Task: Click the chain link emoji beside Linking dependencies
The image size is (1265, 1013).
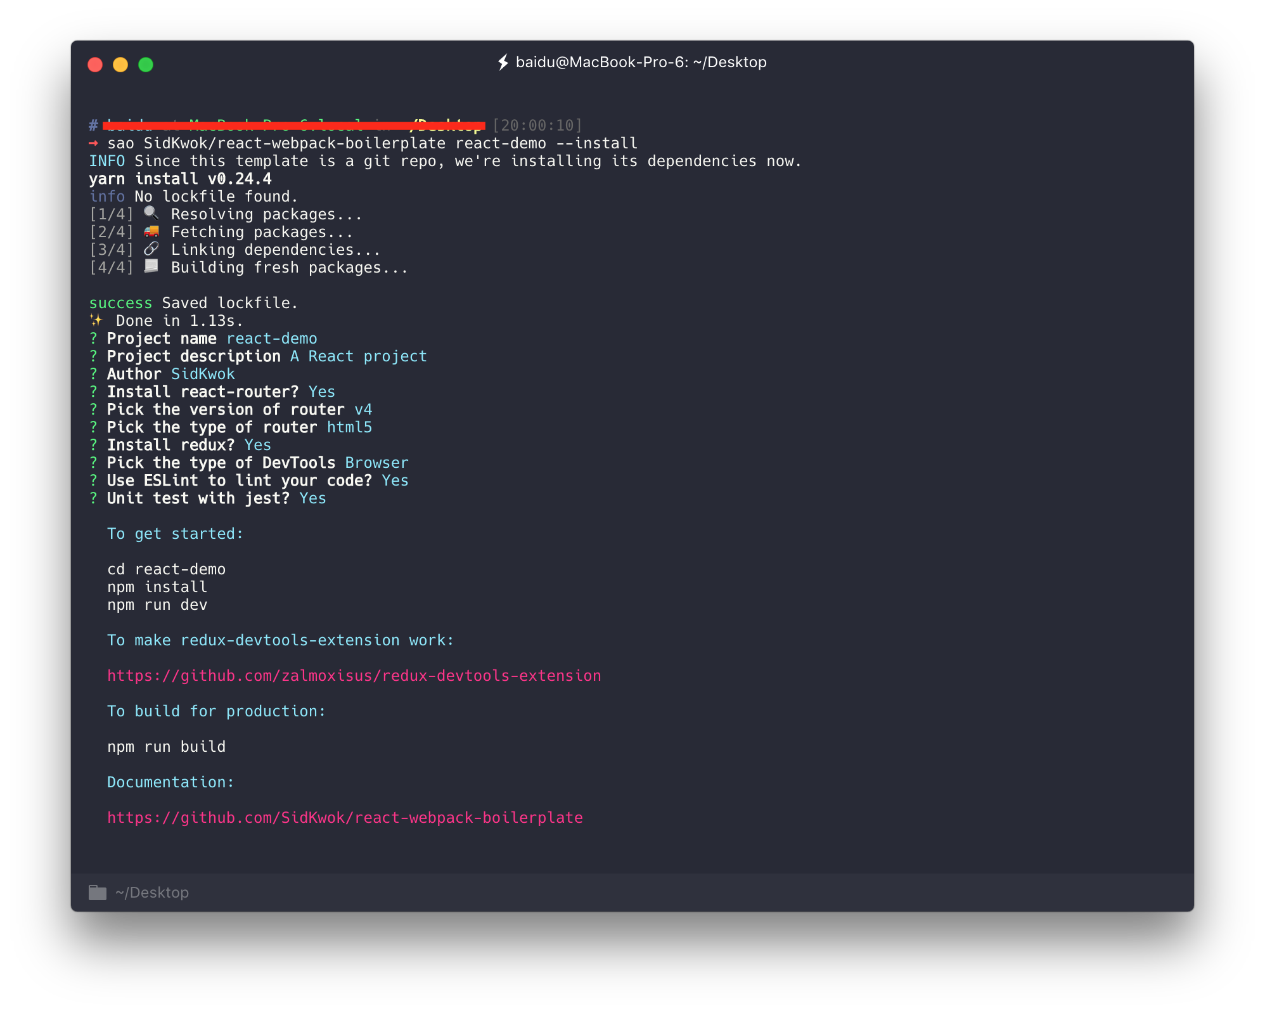Action: coord(151,249)
